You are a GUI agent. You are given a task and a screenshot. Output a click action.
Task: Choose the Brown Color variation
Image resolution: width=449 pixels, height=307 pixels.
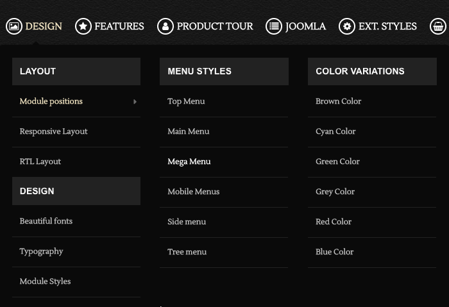point(338,101)
